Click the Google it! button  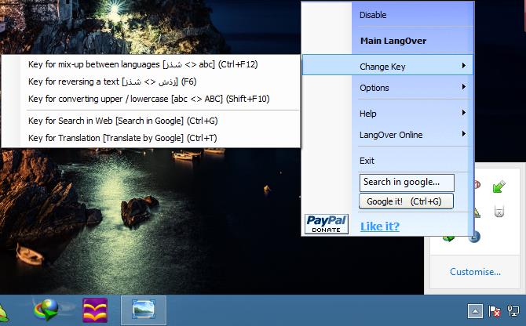406,201
